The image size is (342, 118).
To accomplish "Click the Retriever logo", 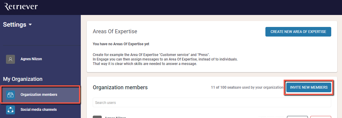I will (x=21, y=7).
